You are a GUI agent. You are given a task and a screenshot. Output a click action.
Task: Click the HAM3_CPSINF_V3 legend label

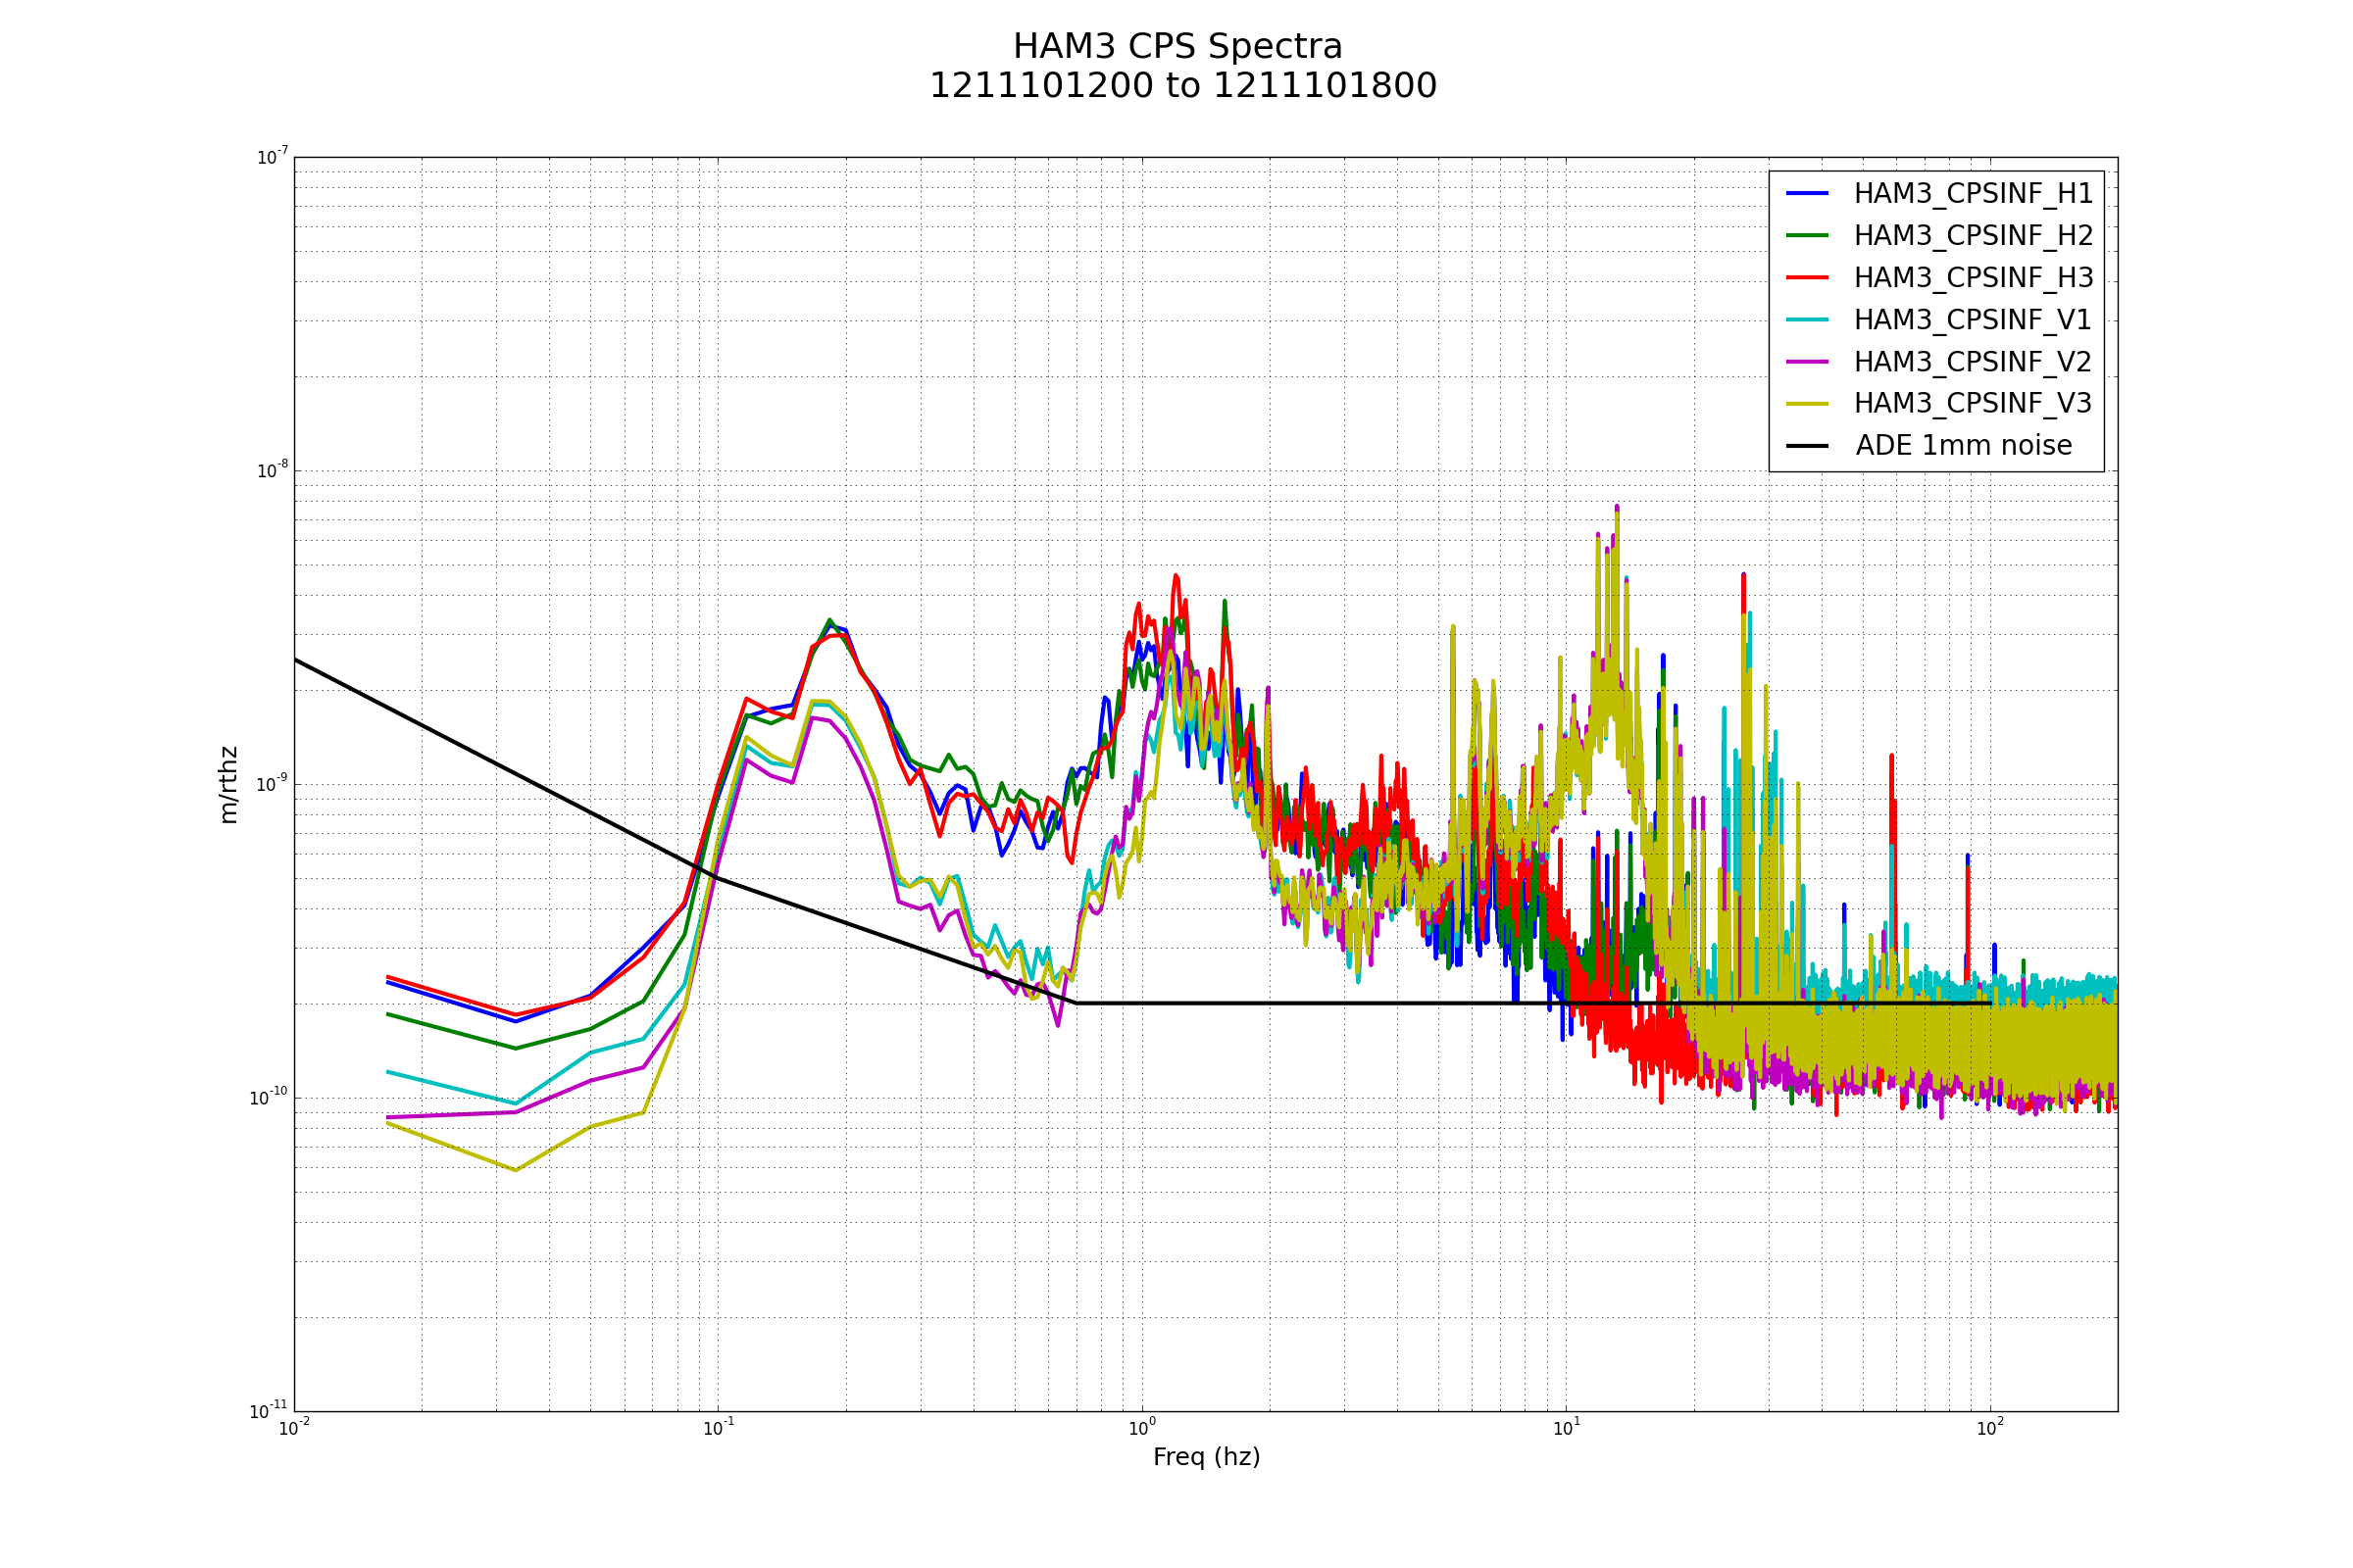click(1971, 404)
